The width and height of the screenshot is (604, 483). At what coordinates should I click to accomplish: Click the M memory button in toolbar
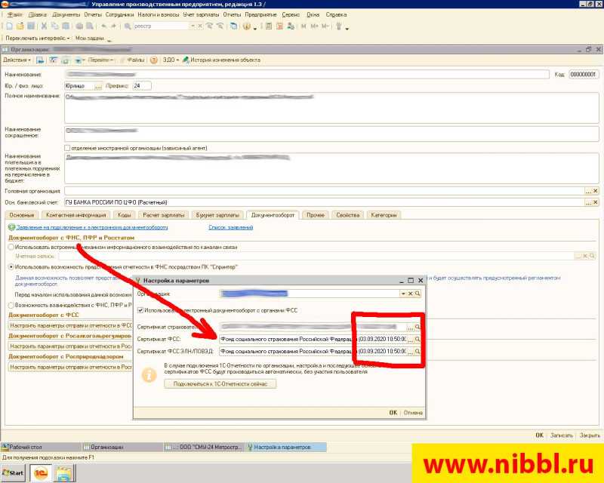304,26
